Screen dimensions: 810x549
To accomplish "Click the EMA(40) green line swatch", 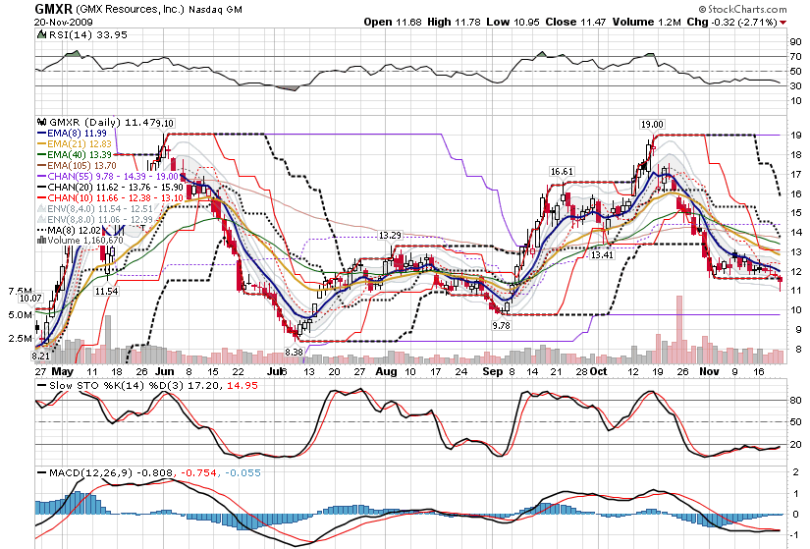I will coord(42,155).
